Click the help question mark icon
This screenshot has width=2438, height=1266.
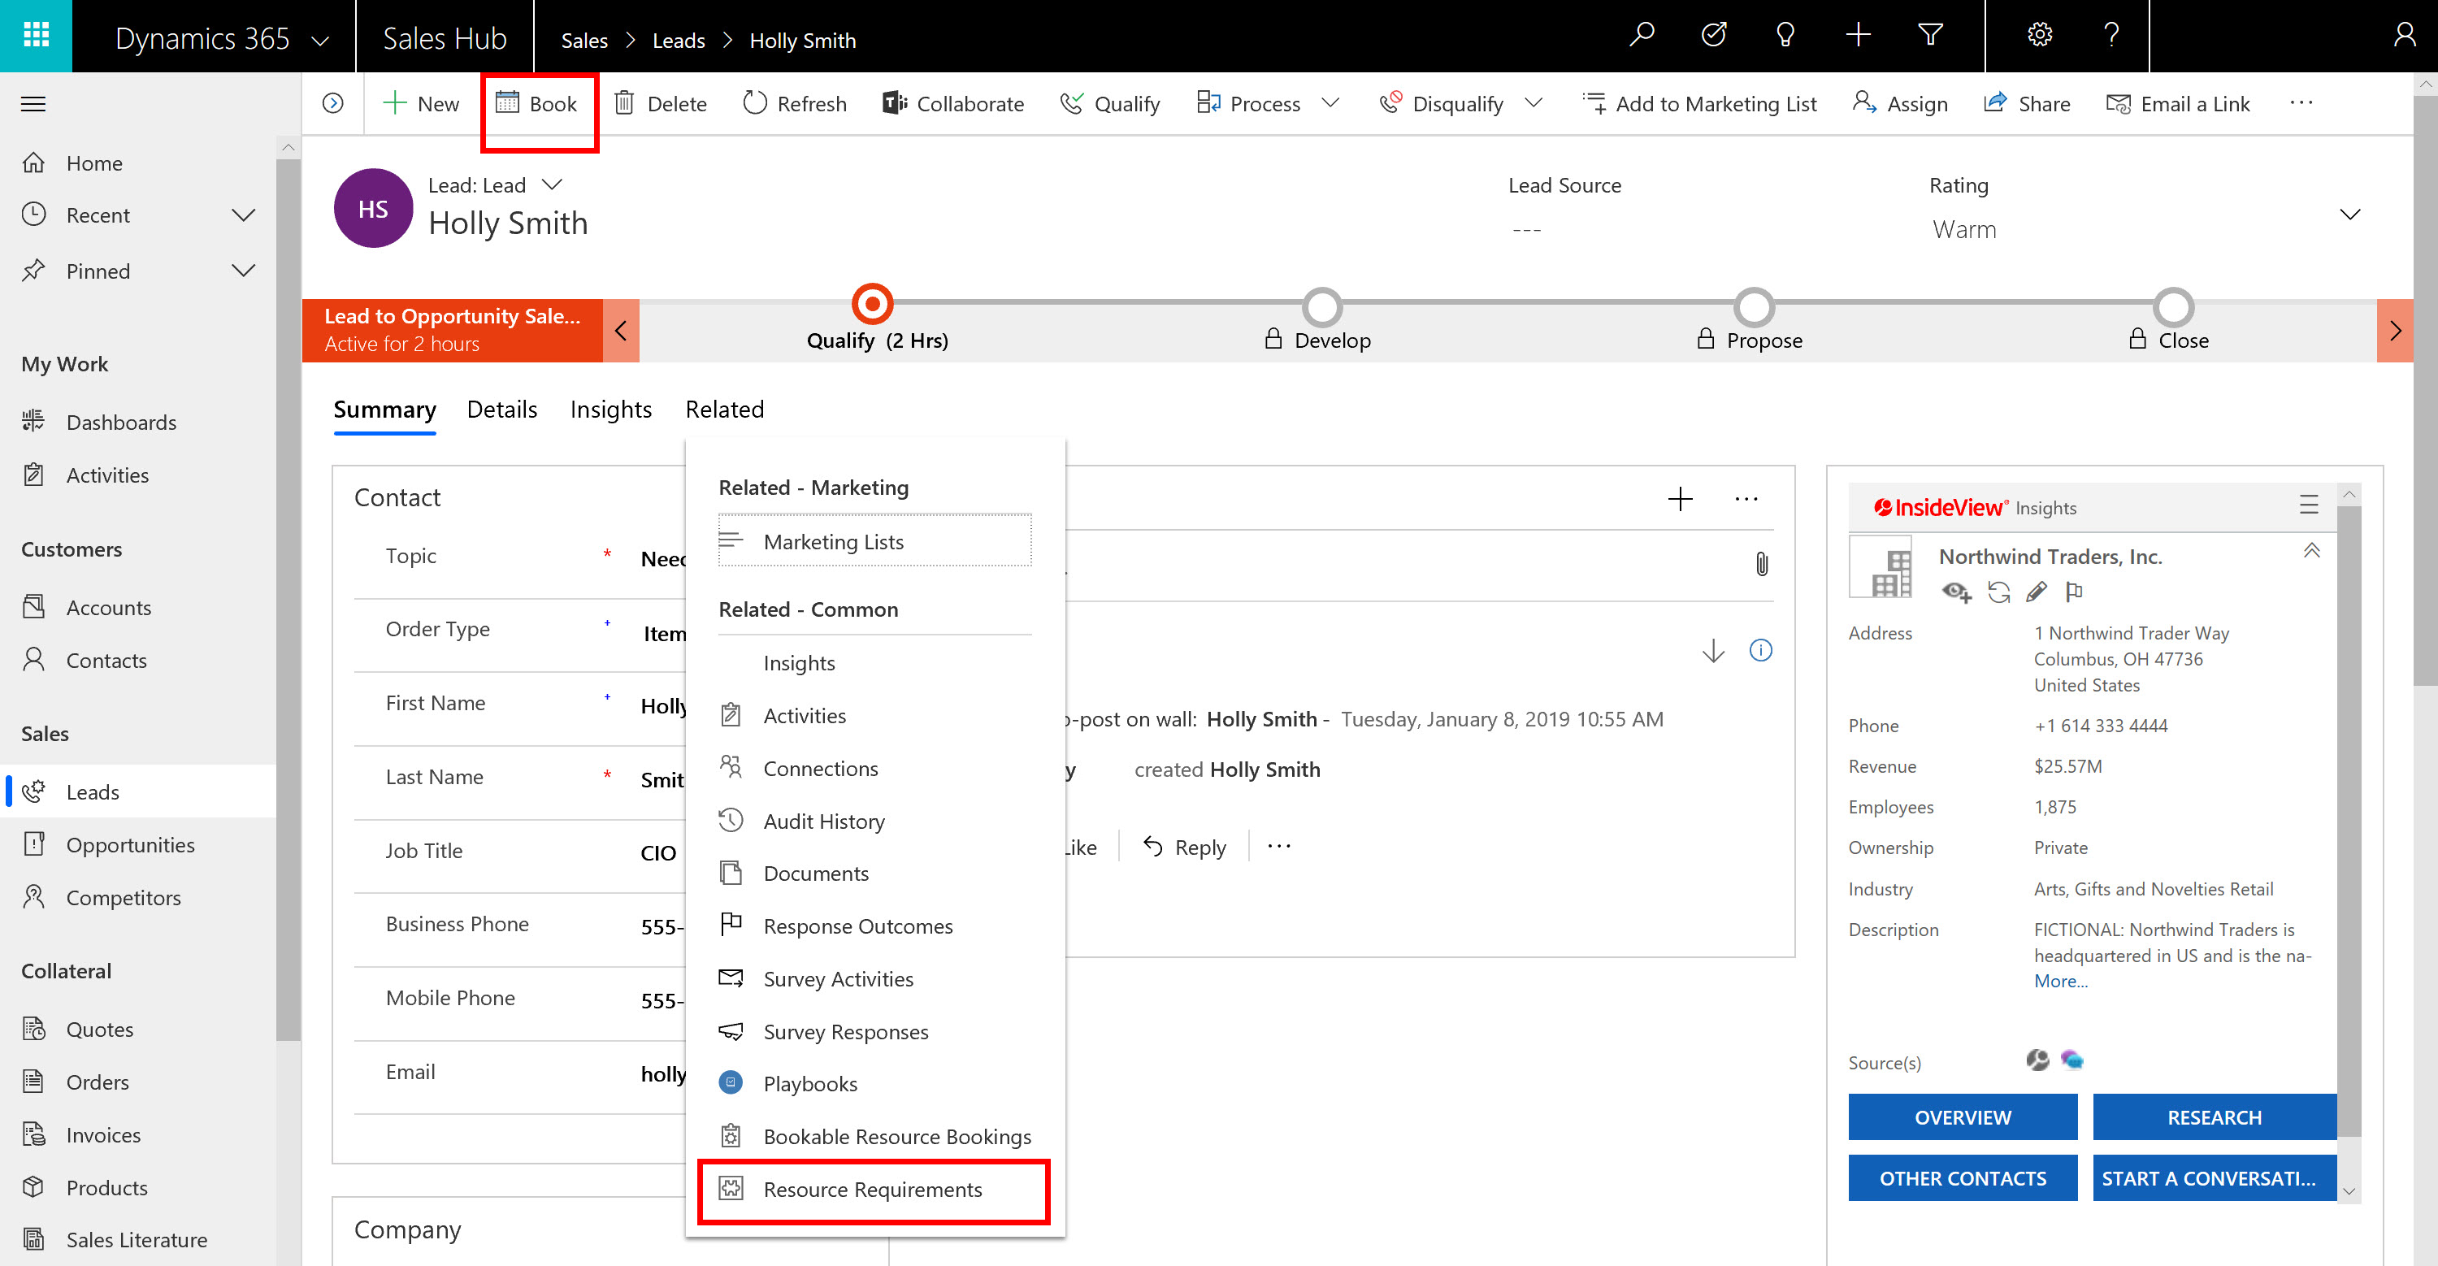coord(2111,36)
